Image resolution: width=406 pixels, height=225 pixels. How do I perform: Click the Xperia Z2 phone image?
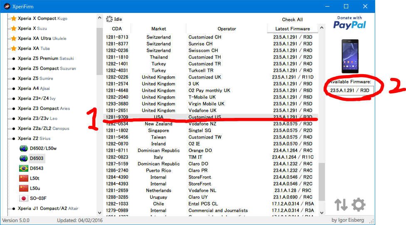pos(350,56)
